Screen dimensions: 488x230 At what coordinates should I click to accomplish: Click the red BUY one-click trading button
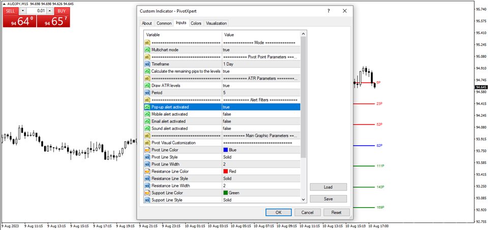click(x=53, y=18)
